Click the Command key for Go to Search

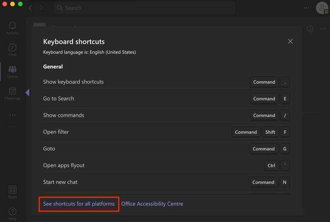[264, 99]
